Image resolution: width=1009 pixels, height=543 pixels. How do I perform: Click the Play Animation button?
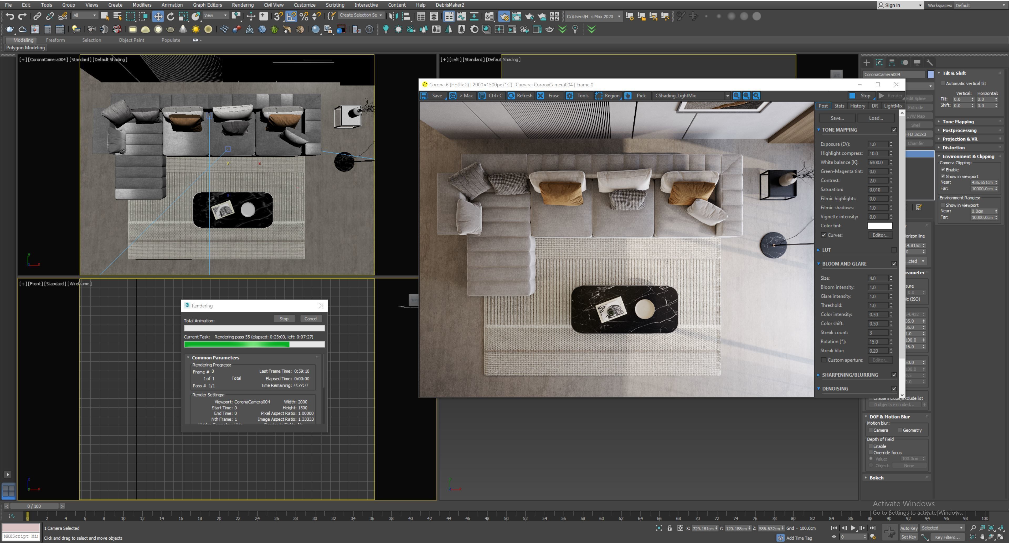853,528
